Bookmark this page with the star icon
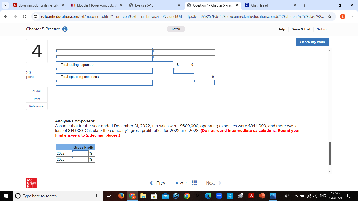 330,16
